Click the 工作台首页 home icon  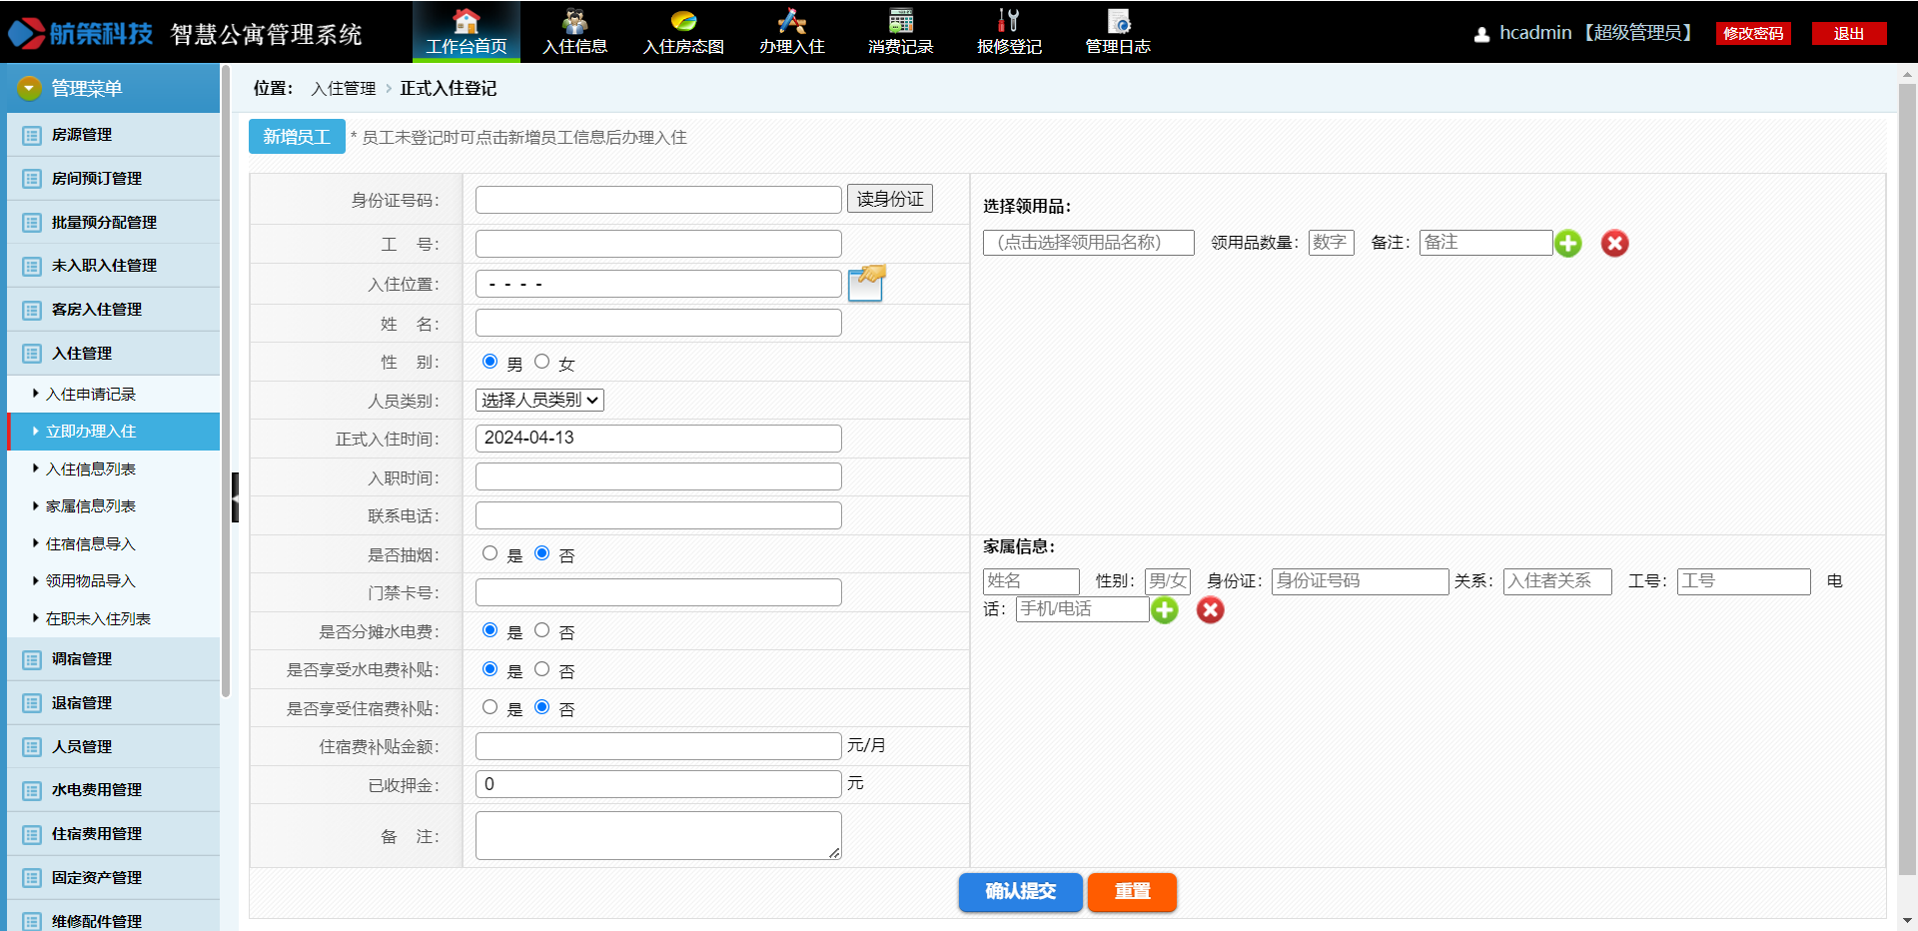pos(466,22)
